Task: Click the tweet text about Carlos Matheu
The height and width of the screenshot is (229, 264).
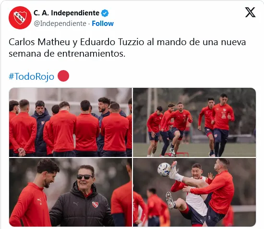Action: pyautogui.click(x=127, y=48)
